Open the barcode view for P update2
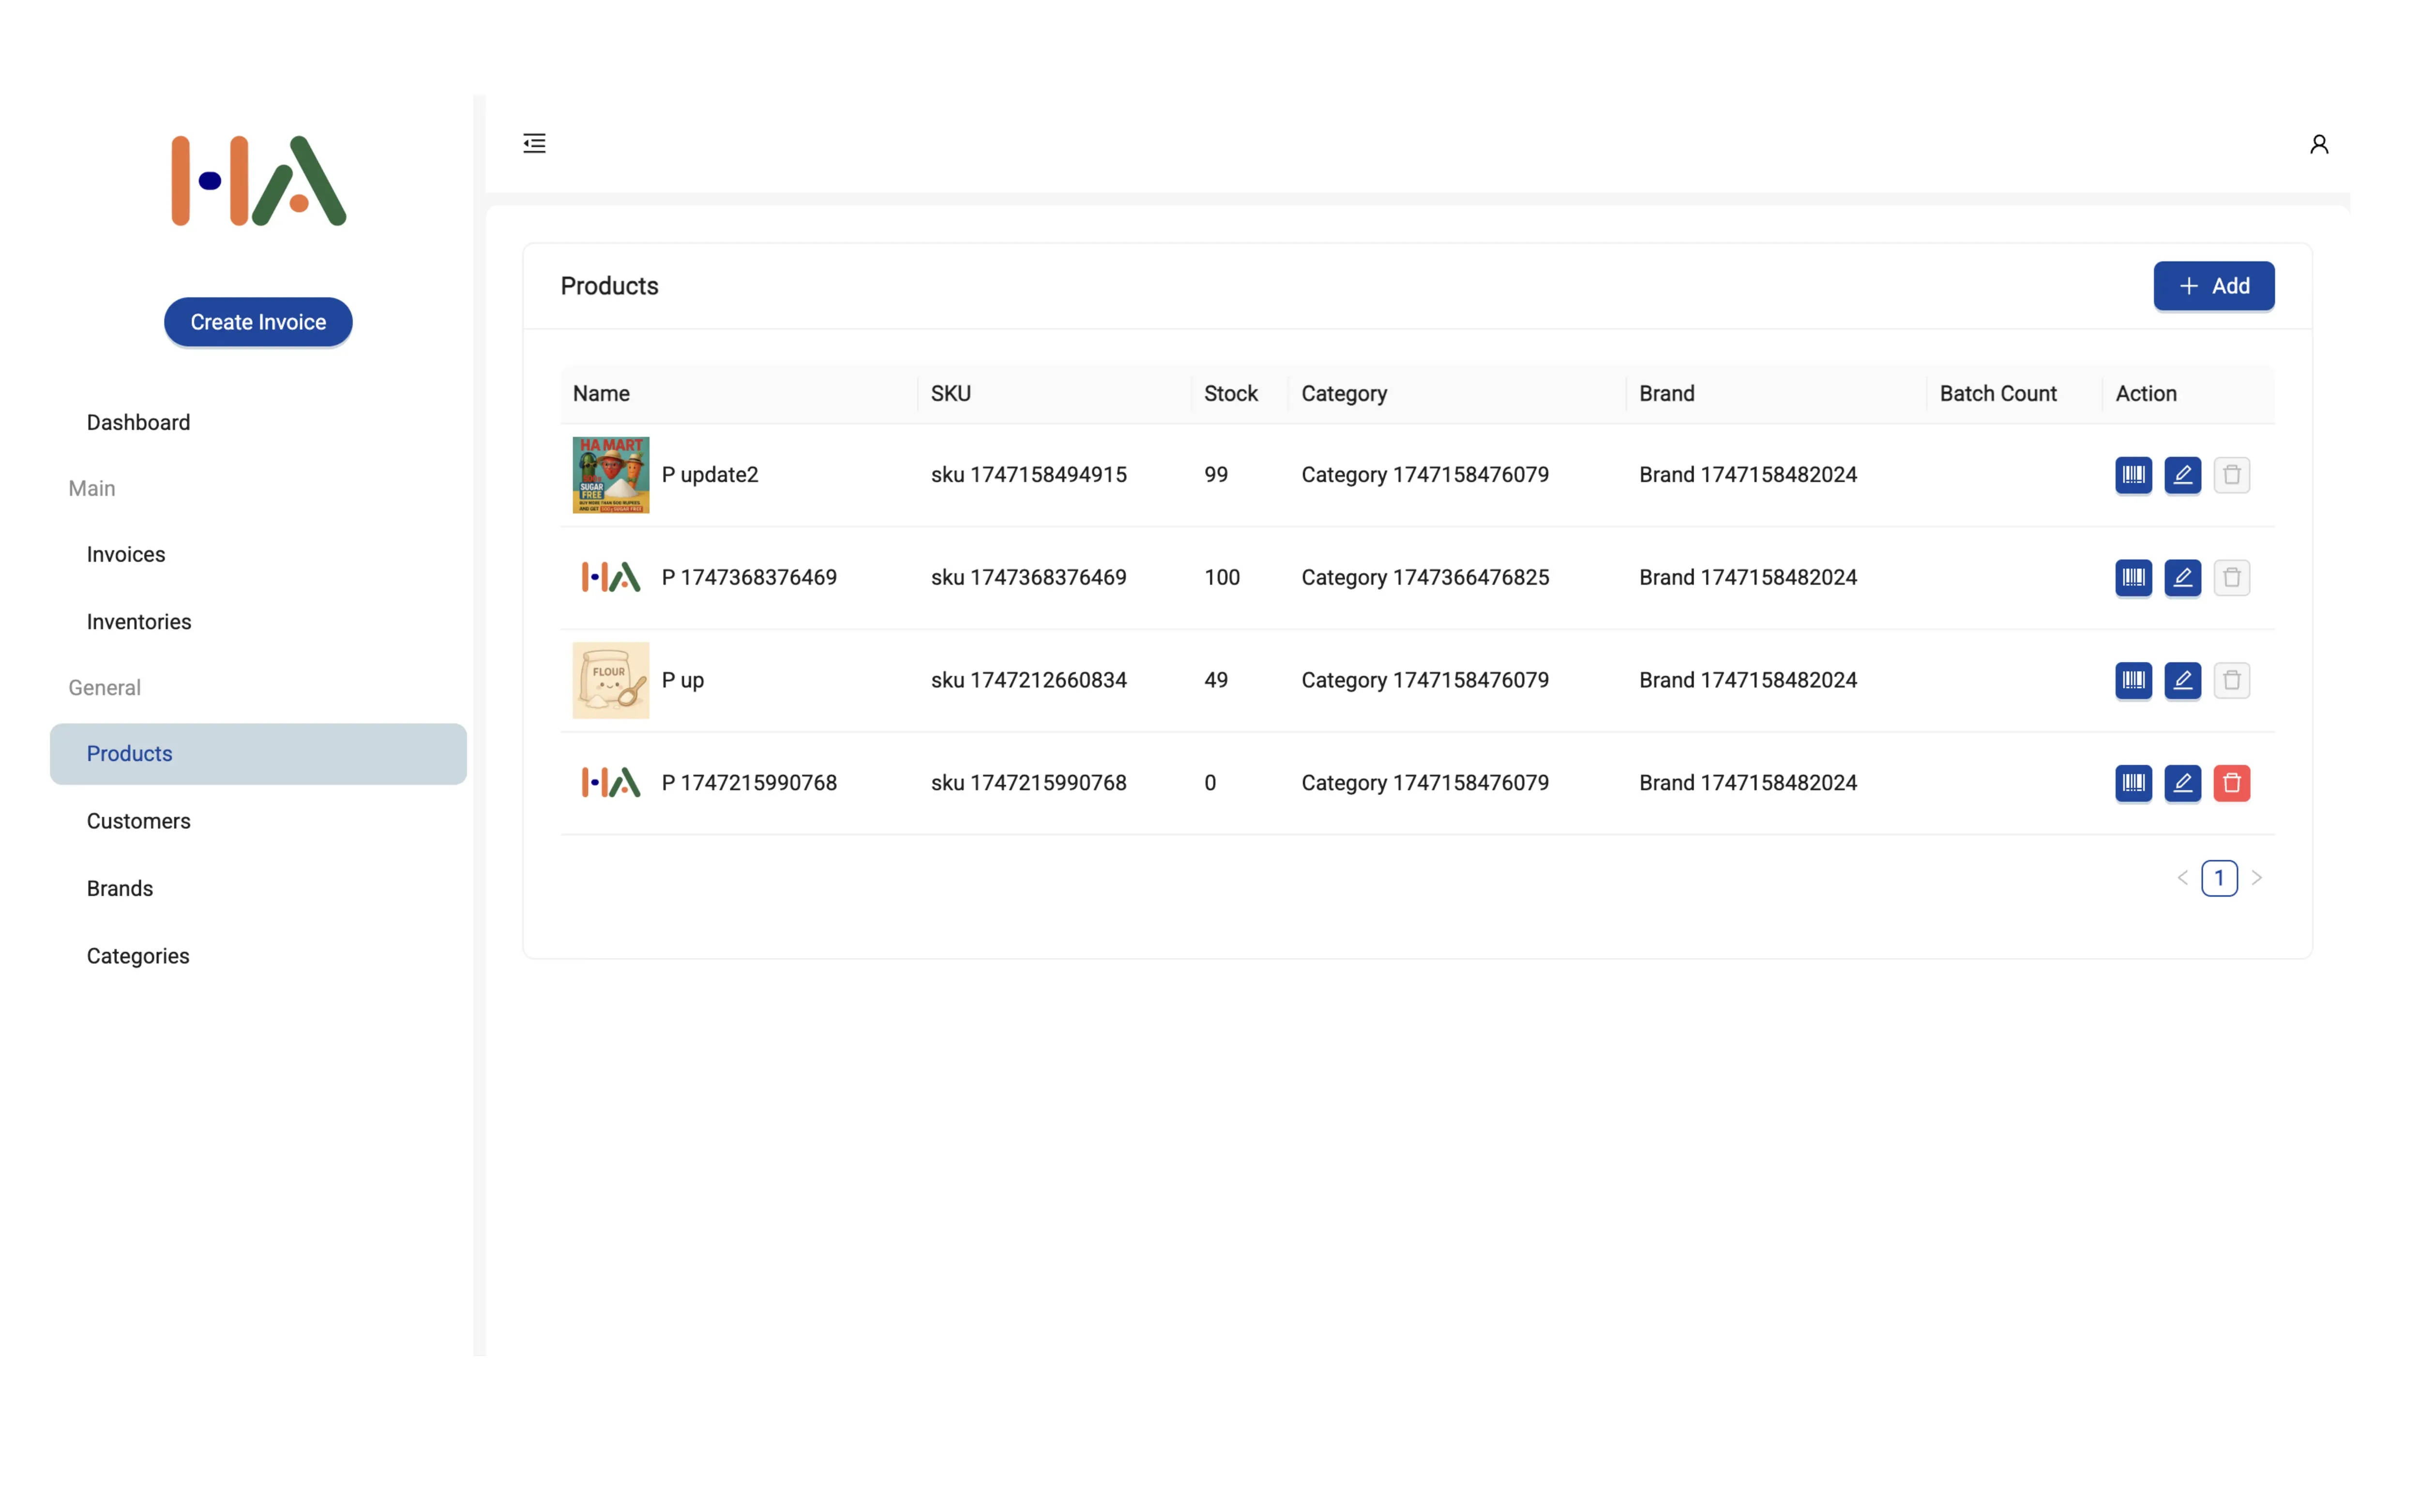The height and width of the screenshot is (1512, 2420). pyautogui.click(x=2134, y=475)
